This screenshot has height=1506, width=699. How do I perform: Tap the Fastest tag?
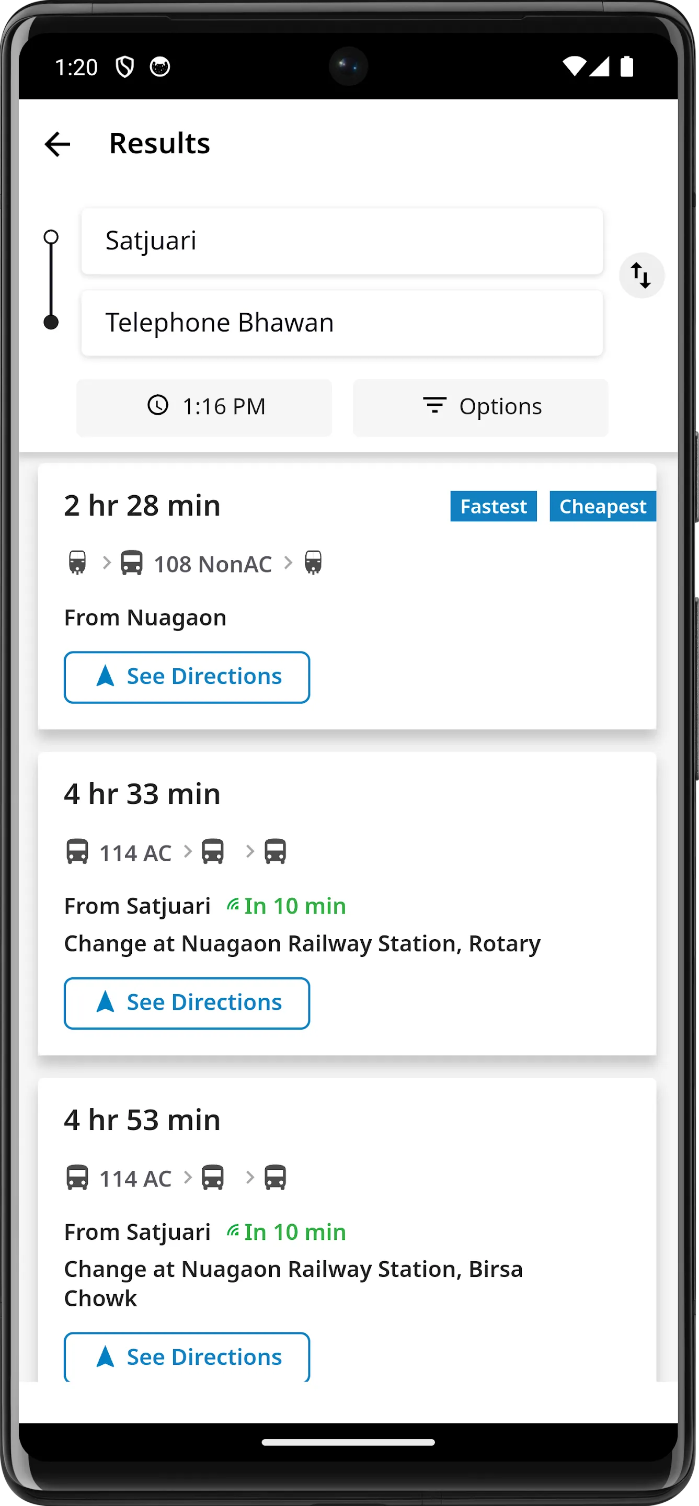(494, 506)
